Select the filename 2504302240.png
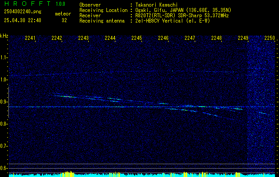This screenshot has width=279, height=177. point(23,12)
